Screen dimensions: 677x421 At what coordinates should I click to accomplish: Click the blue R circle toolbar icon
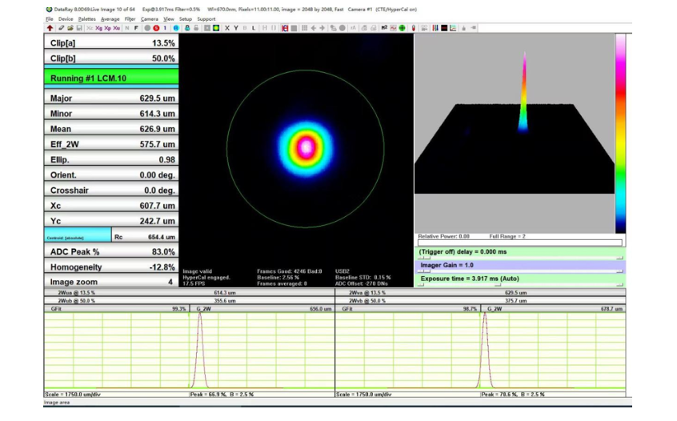tap(178, 28)
